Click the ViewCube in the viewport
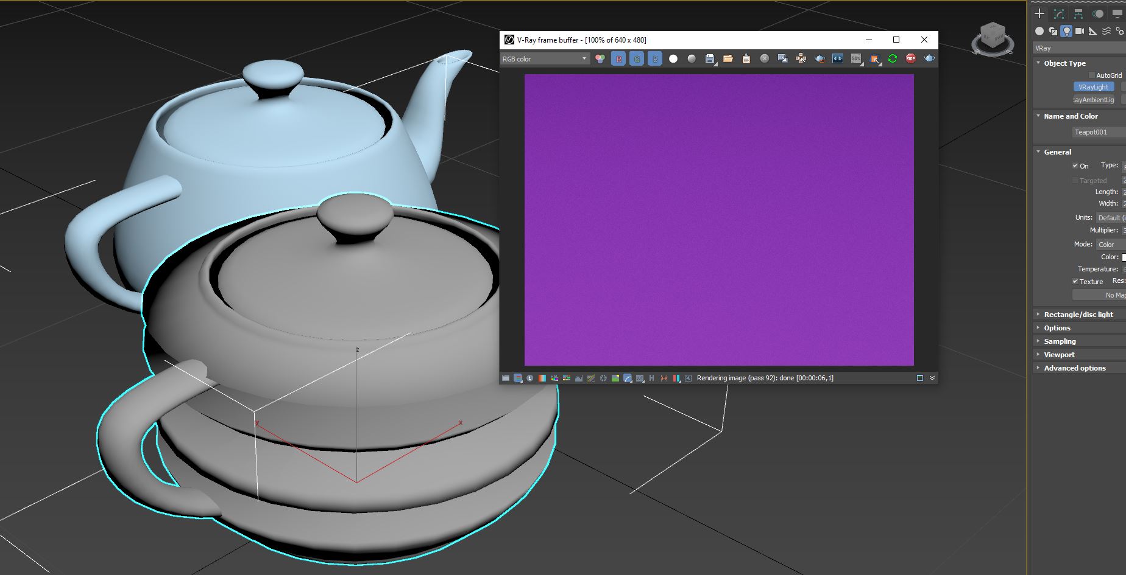The height and width of the screenshot is (575, 1126). coord(993,39)
